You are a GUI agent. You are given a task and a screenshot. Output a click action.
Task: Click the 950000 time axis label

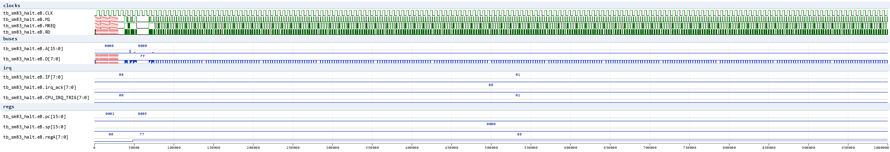(848, 148)
